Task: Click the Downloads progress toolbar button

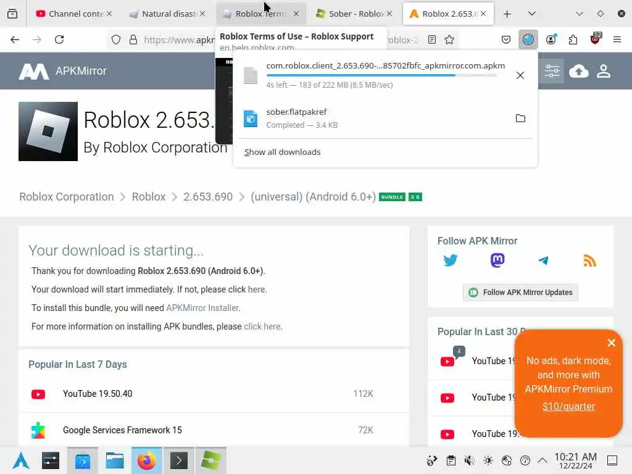Action: coord(528,39)
